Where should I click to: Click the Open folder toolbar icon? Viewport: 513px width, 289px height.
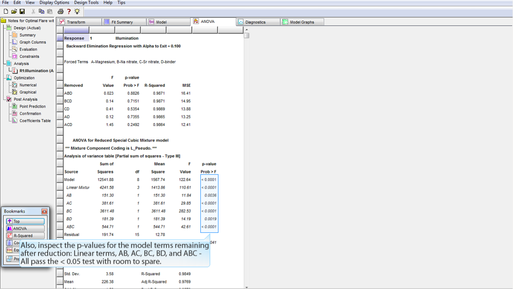pos(14,11)
